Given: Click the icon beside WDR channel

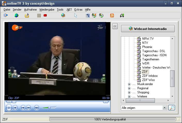Looking at the screenshot, I should tap(139, 63).
